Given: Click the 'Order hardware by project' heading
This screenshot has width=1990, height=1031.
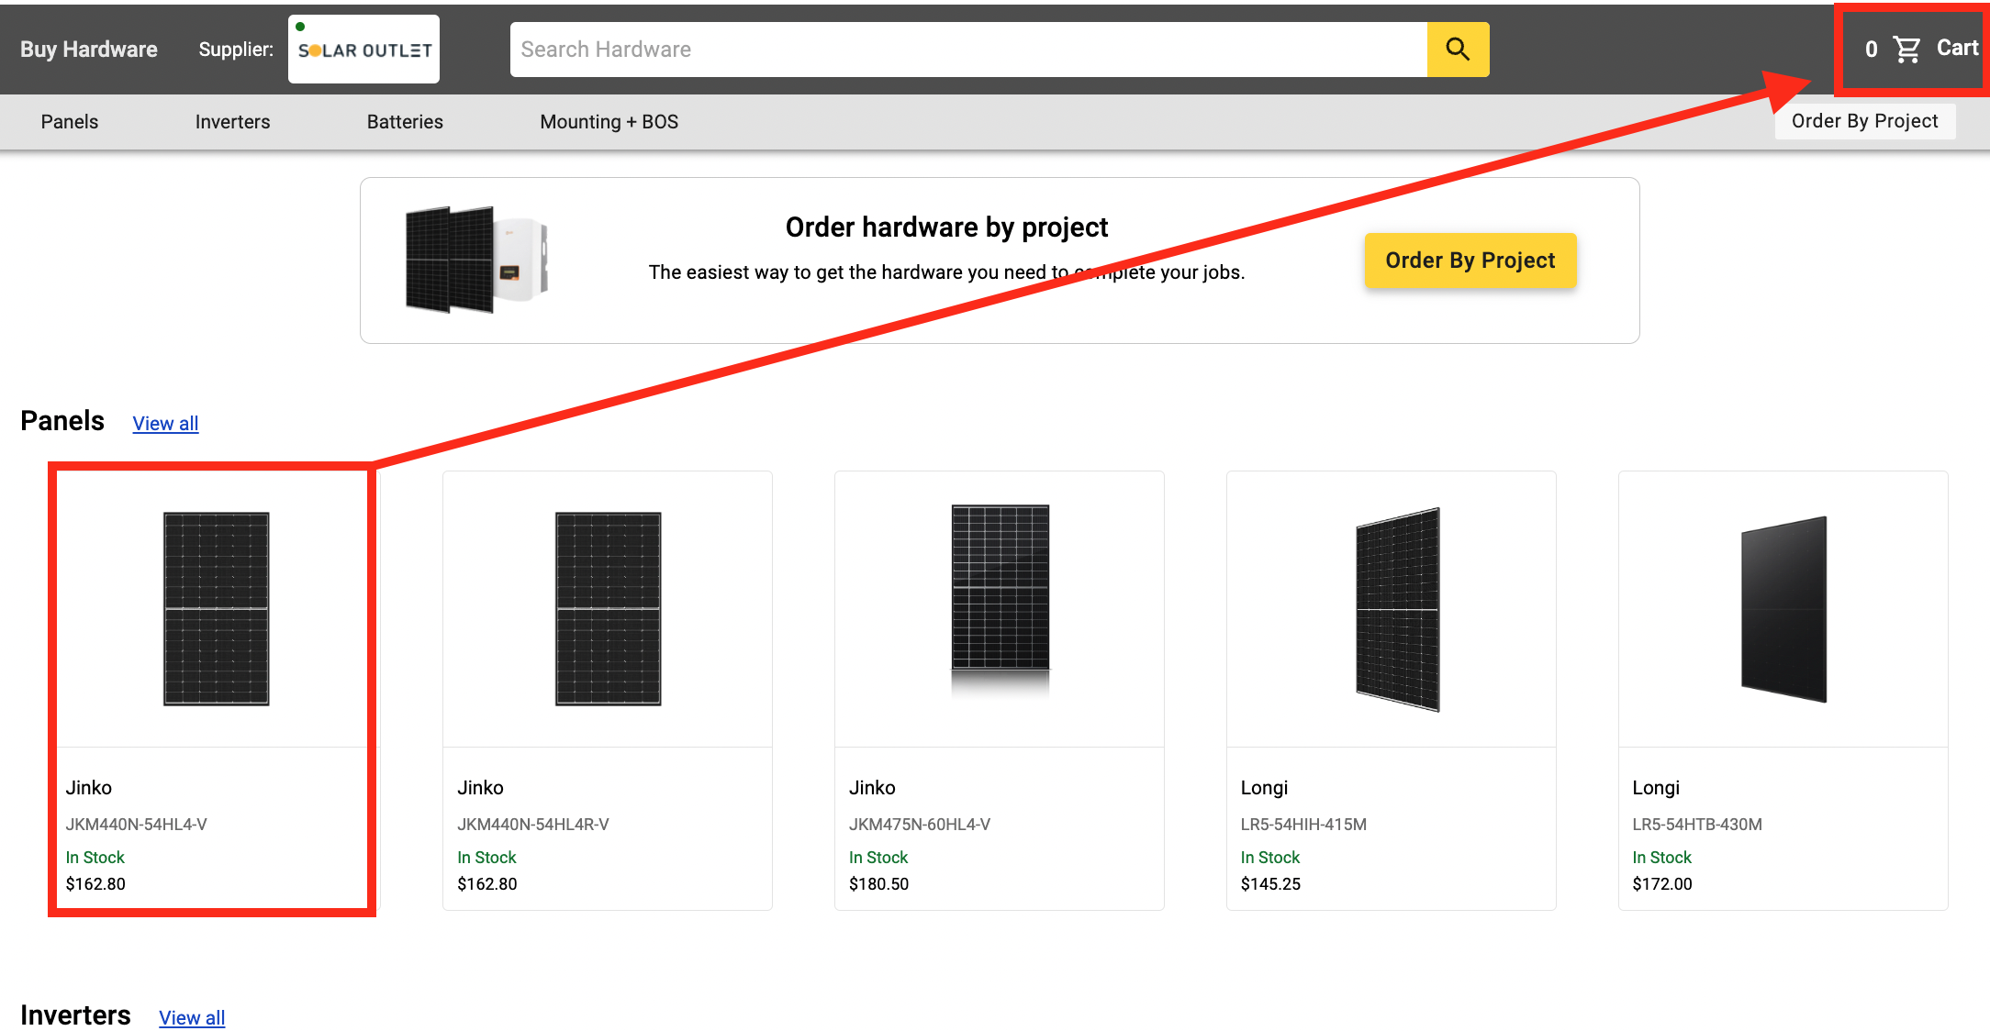Looking at the screenshot, I should click(947, 227).
